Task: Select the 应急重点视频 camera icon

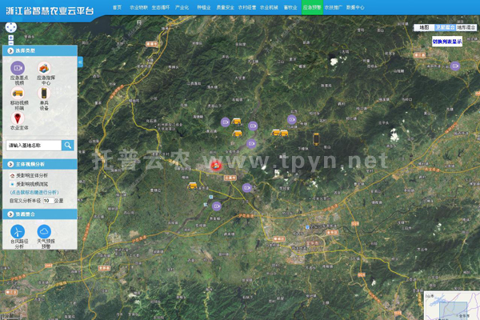Action: (x=18, y=70)
